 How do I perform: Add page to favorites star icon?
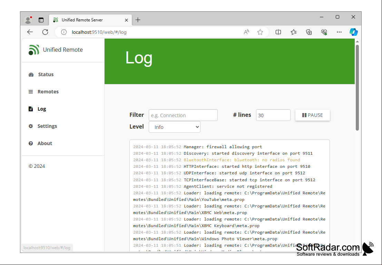click(x=260, y=32)
